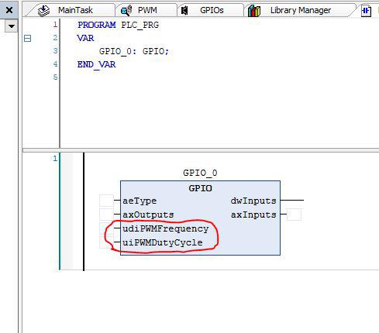Select the uiPWMDutyCycle input pin
Screen dimensions: 379x333
click(x=163, y=242)
